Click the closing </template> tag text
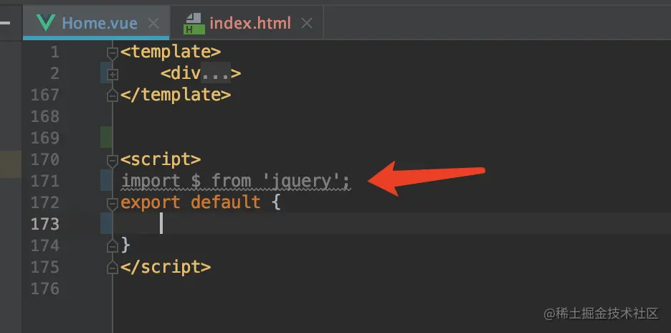 coord(176,95)
